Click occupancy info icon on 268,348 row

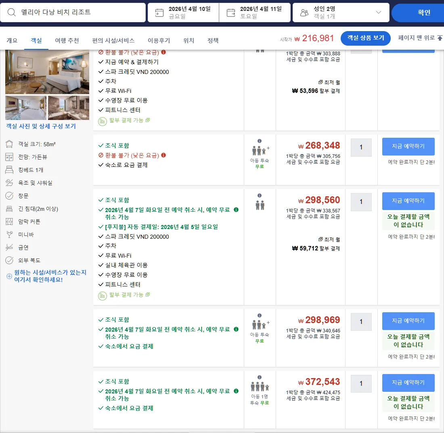coord(260,141)
